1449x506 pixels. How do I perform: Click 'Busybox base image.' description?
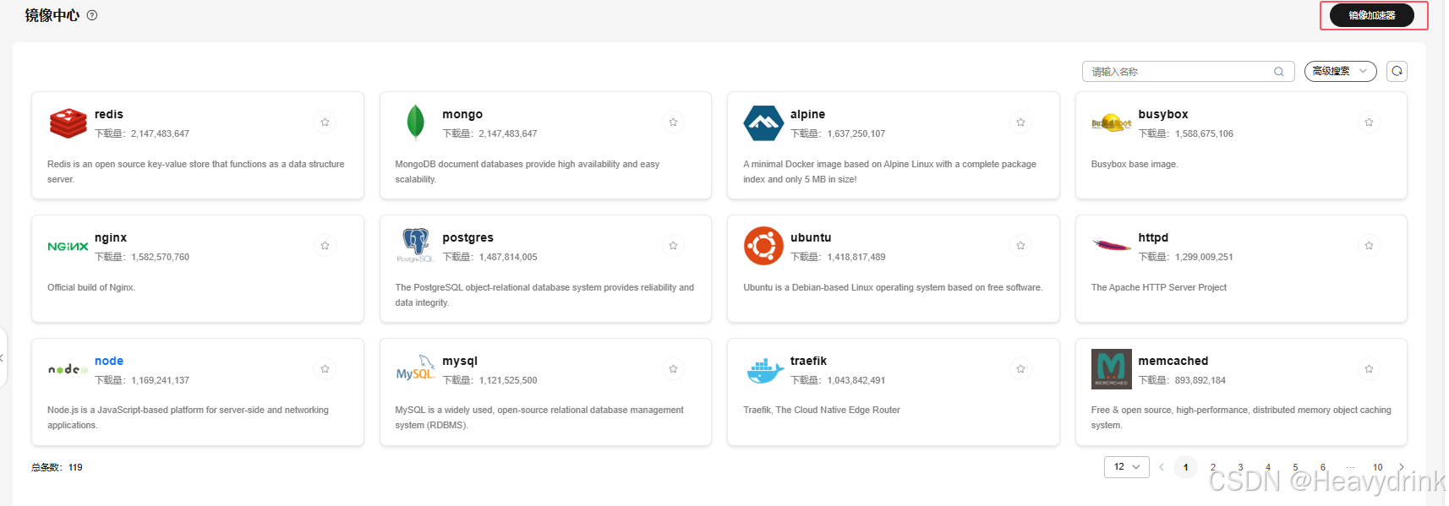pos(1135,164)
